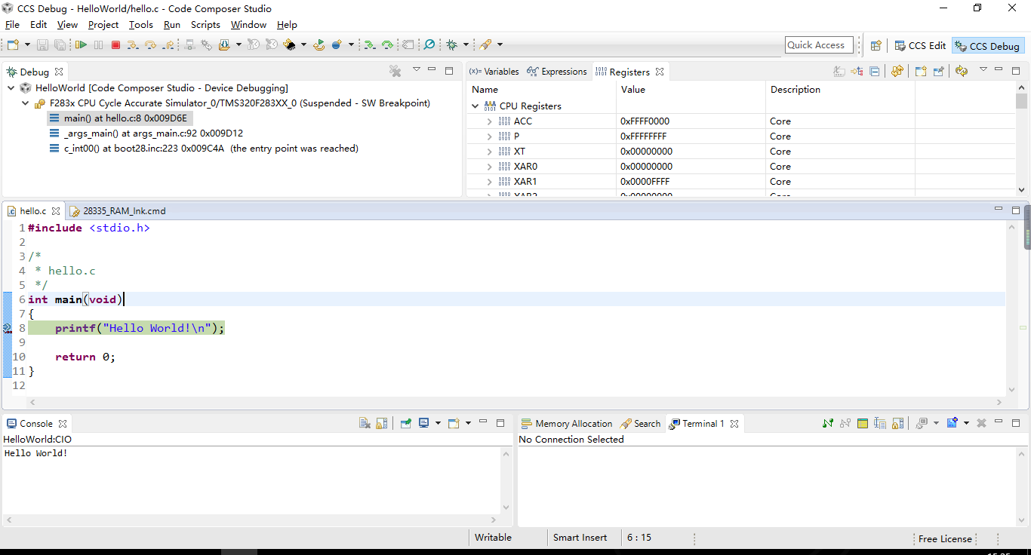The image size is (1031, 555).
Task: Click Registers view vertical scrollbar down arrow
Action: [1021, 190]
